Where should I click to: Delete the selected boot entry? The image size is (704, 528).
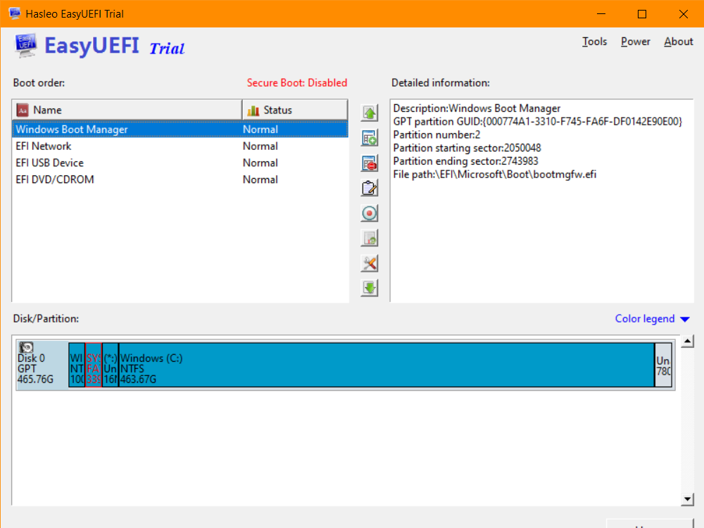(369, 163)
